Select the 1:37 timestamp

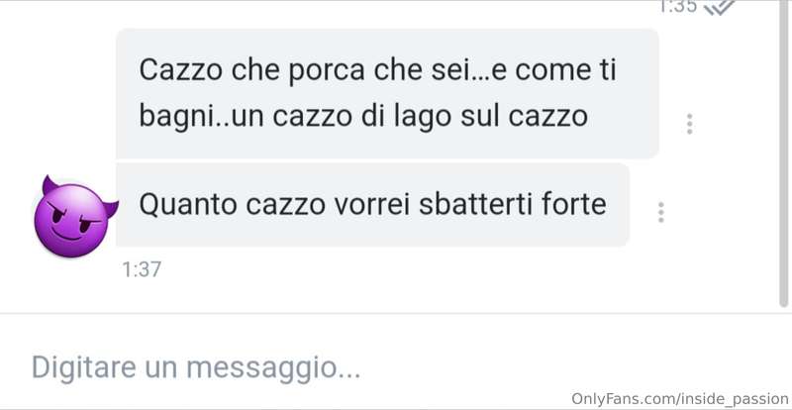[142, 269]
